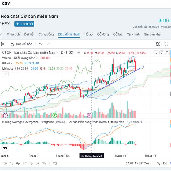Open the Bài viết tab
171x171 pixels.
pyautogui.click(x=29, y=34)
